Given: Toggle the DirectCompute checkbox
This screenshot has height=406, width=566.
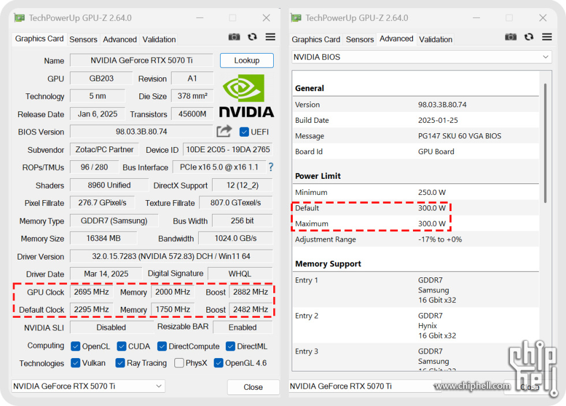Looking at the screenshot, I should (162, 346).
